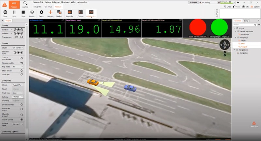Open the Displays toolbar icon
This screenshot has width=261, height=141.
click(59, 14)
